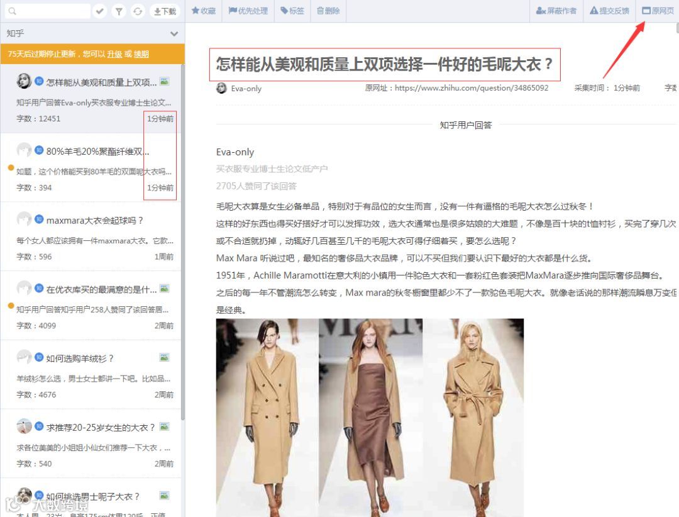Select the article 如何选购羊绒衫？

91,374
